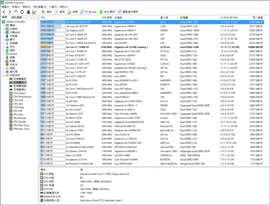270x205 pixels.
Task: Expand the DirectX tree node
Action: coord(3,54)
